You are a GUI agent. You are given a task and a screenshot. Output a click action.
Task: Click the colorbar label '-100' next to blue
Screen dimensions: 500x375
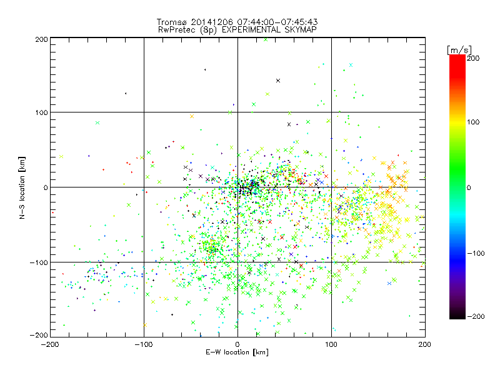point(476,254)
